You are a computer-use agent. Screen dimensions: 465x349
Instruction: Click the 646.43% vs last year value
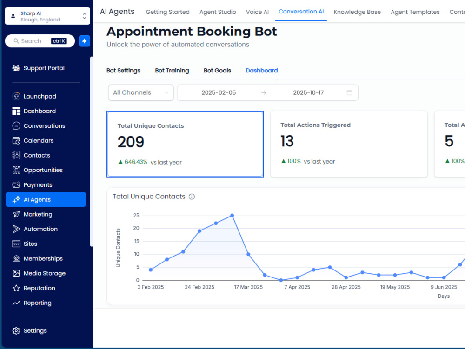pyautogui.click(x=150, y=162)
